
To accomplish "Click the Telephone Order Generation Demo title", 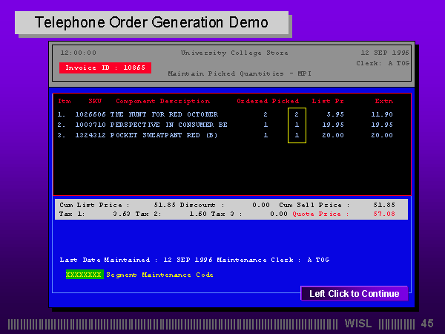I will pyautogui.click(x=151, y=22).
